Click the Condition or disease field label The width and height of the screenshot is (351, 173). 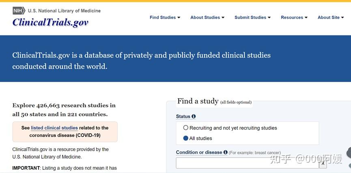[199, 152]
